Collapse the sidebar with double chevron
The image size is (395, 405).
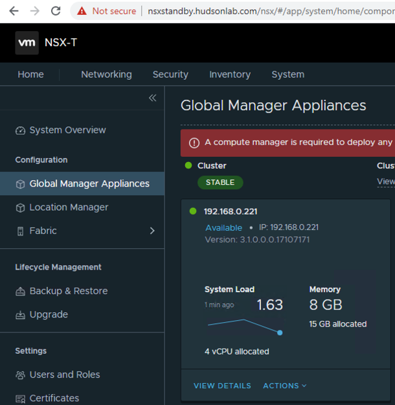coord(153,98)
